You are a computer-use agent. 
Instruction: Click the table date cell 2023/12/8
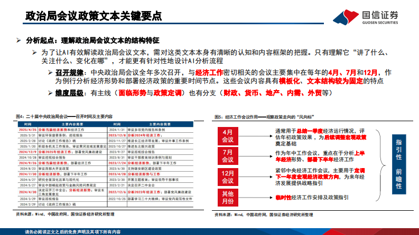tap(117, 135)
